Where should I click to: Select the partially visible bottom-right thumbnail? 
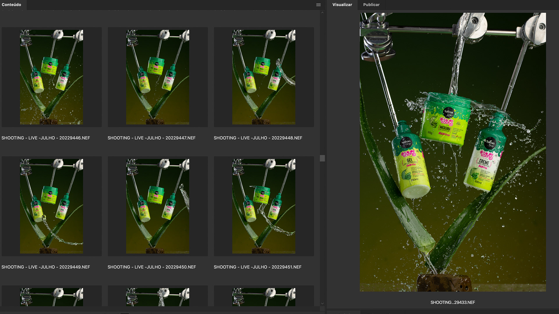(264, 297)
